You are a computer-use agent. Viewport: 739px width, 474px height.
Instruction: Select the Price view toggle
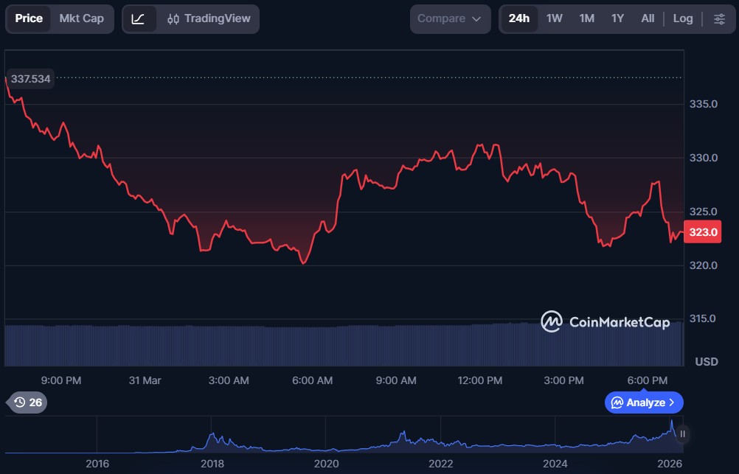29,18
